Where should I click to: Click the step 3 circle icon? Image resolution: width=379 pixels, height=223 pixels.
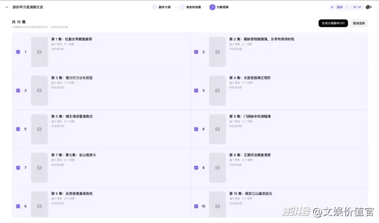click(212, 7)
